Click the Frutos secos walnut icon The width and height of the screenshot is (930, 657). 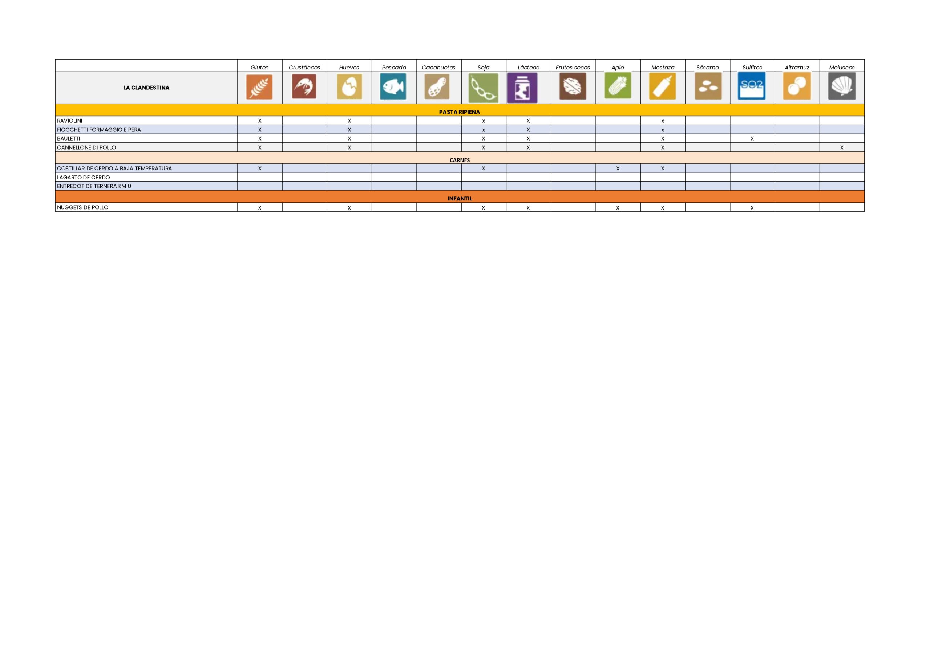(x=573, y=86)
